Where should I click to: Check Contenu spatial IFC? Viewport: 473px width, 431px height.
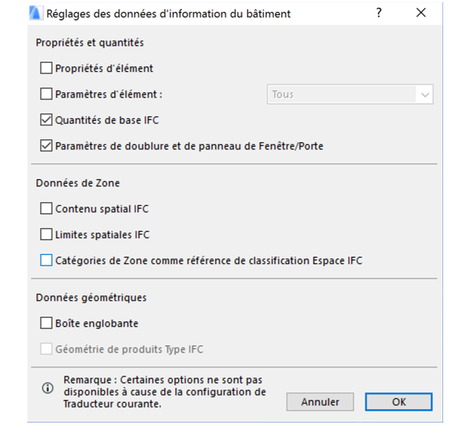(46, 209)
